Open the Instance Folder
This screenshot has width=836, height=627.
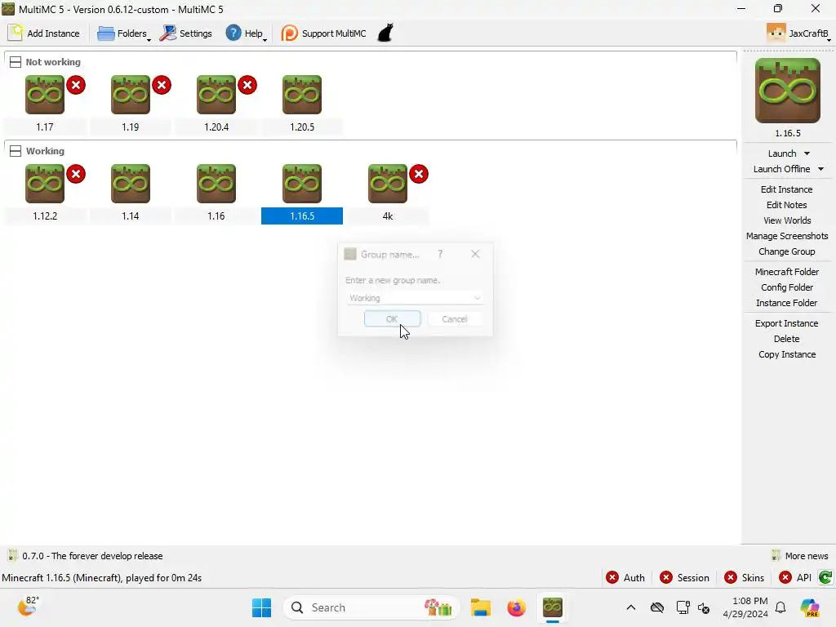[787, 303]
